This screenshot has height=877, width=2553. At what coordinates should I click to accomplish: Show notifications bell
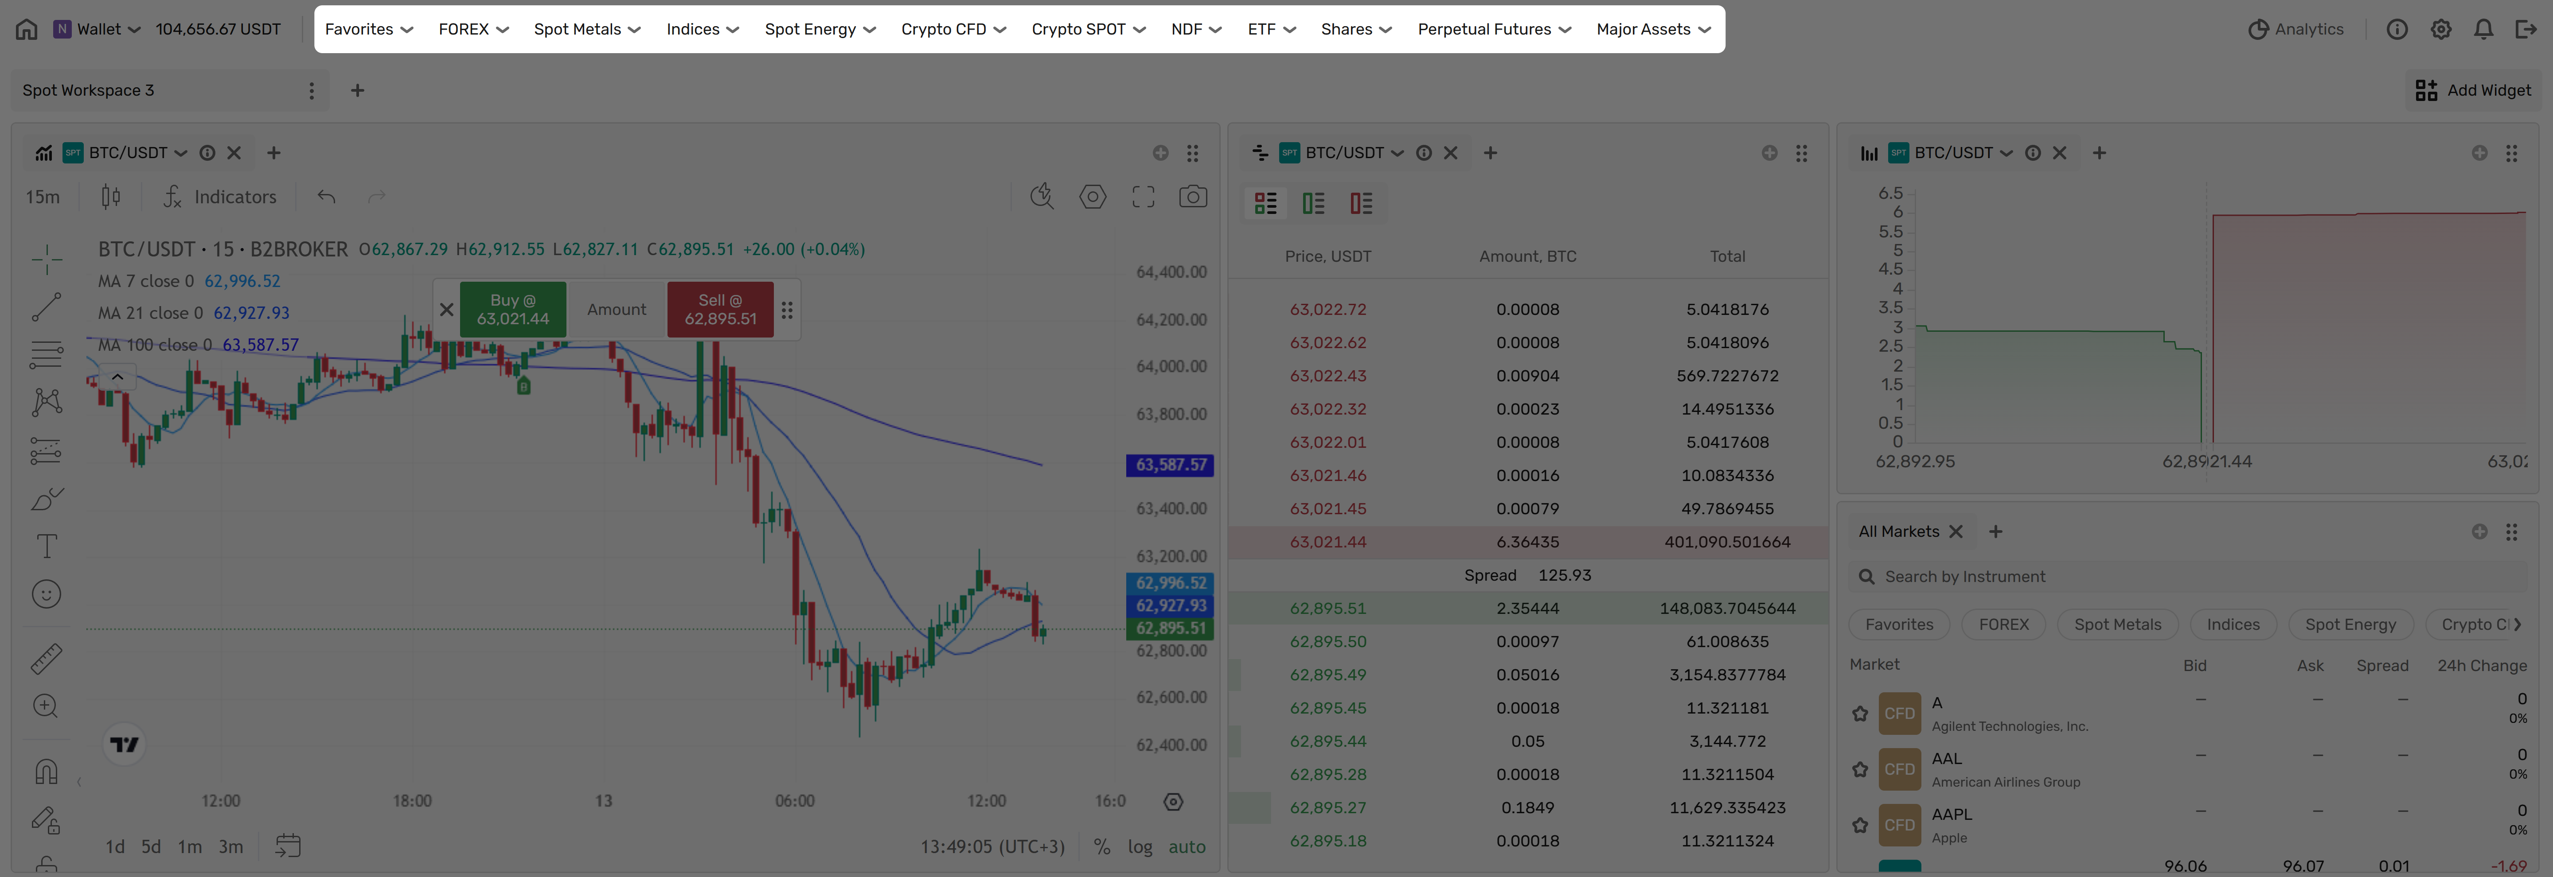pyautogui.click(x=2483, y=29)
